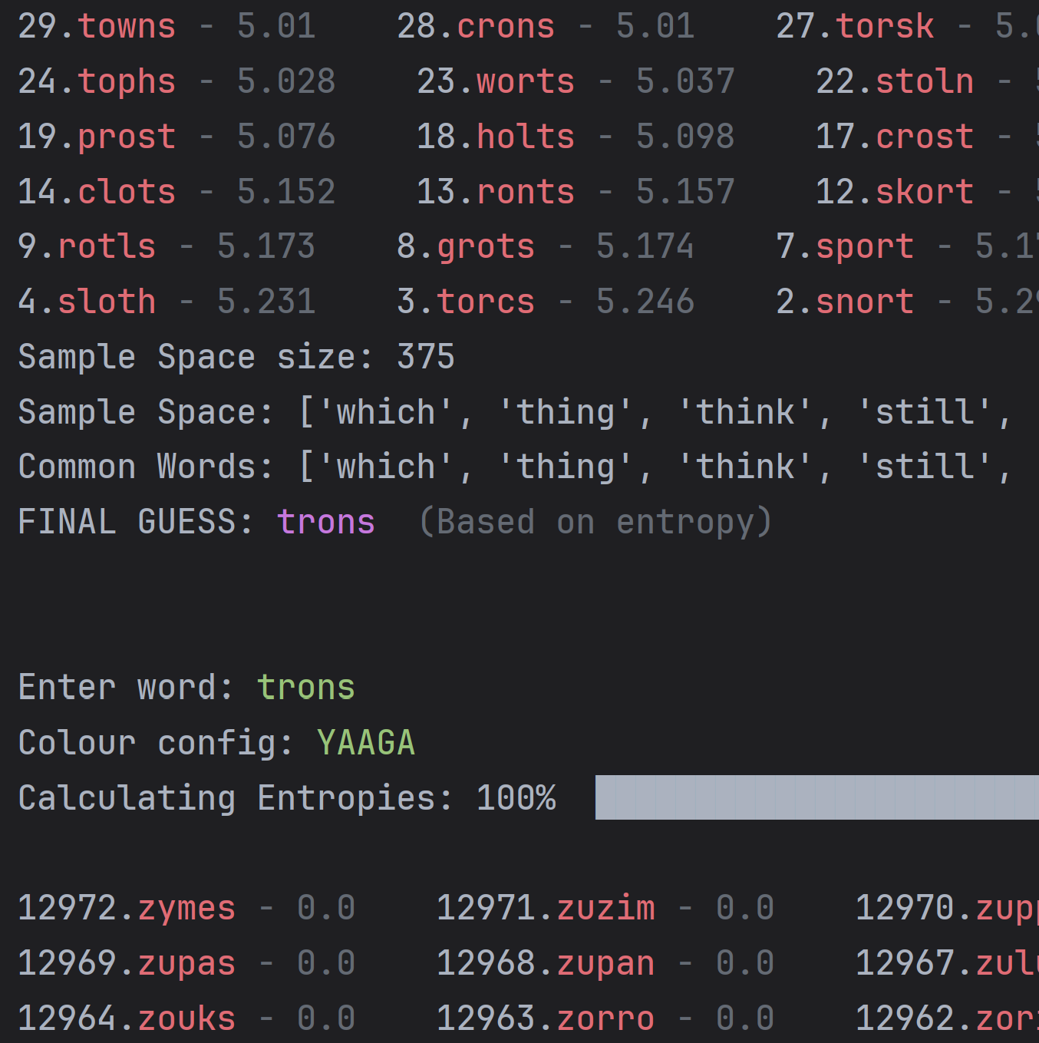Select 'torsk' at rank 27

coord(885,26)
